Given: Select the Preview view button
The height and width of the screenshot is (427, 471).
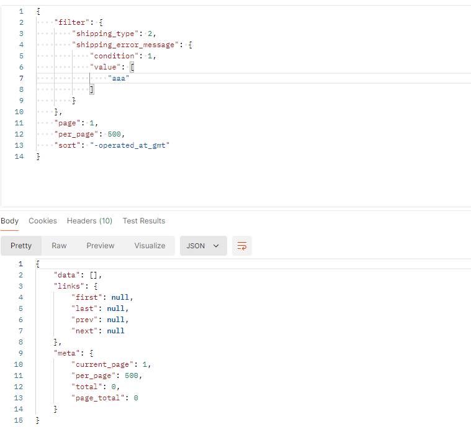Looking at the screenshot, I should (101, 246).
